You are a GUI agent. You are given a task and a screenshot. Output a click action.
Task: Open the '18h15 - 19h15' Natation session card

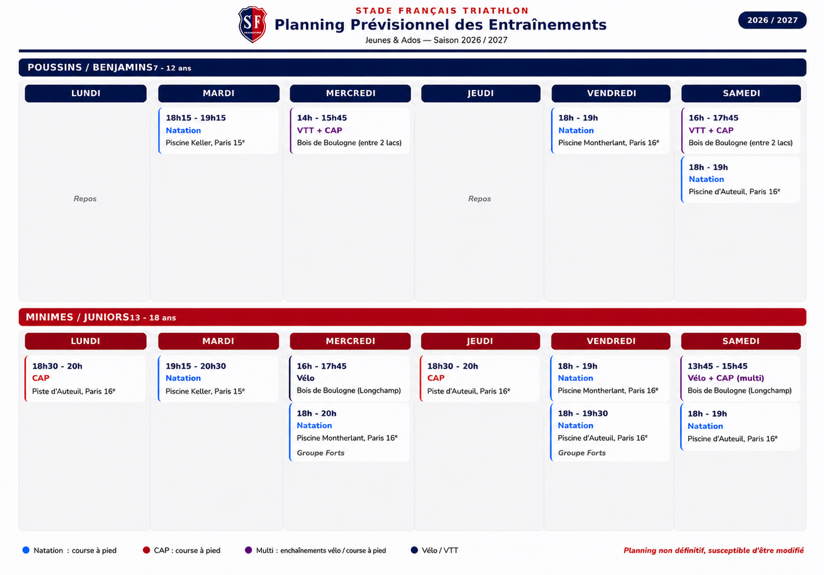click(x=218, y=130)
